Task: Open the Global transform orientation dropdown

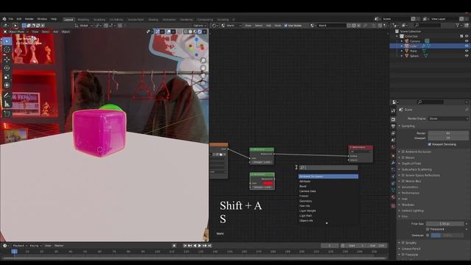Action: point(84,26)
